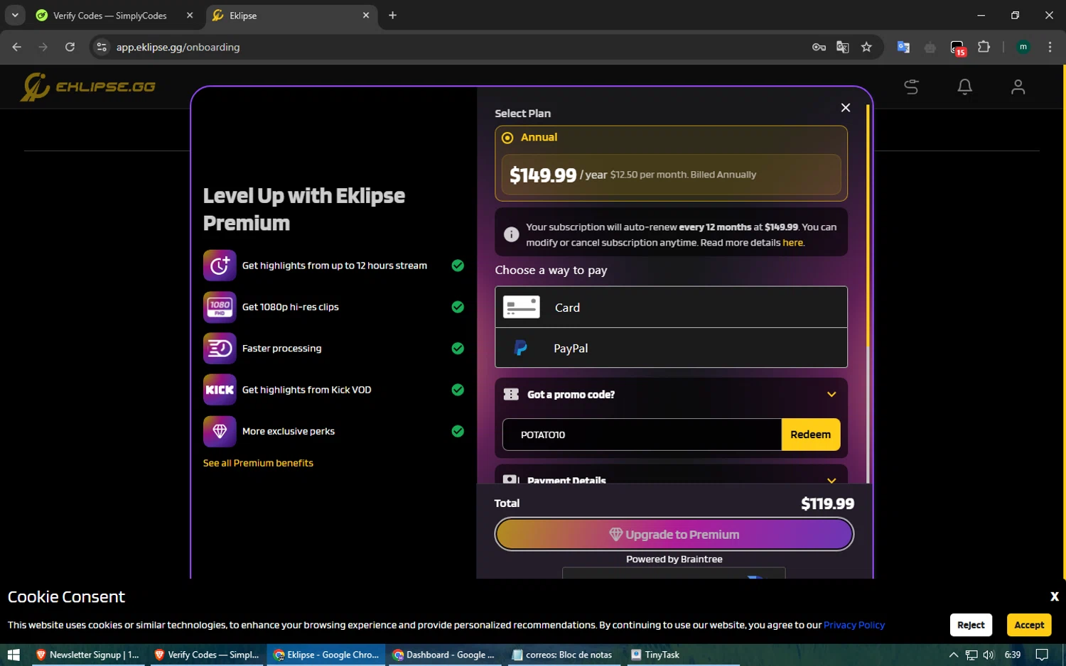Reload the current page

pyautogui.click(x=70, y=47)
